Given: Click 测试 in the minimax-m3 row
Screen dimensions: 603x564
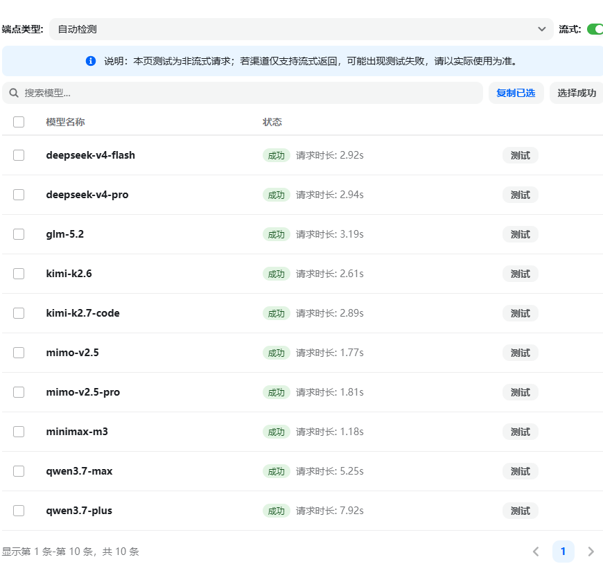Looking at the screenshot, I should coord(521,432).
